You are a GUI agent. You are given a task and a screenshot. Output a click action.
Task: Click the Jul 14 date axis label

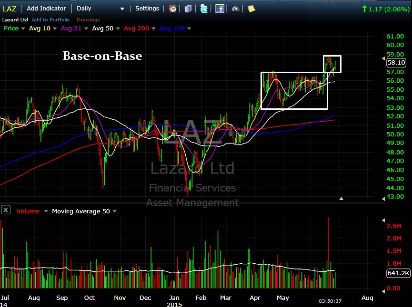5,301
